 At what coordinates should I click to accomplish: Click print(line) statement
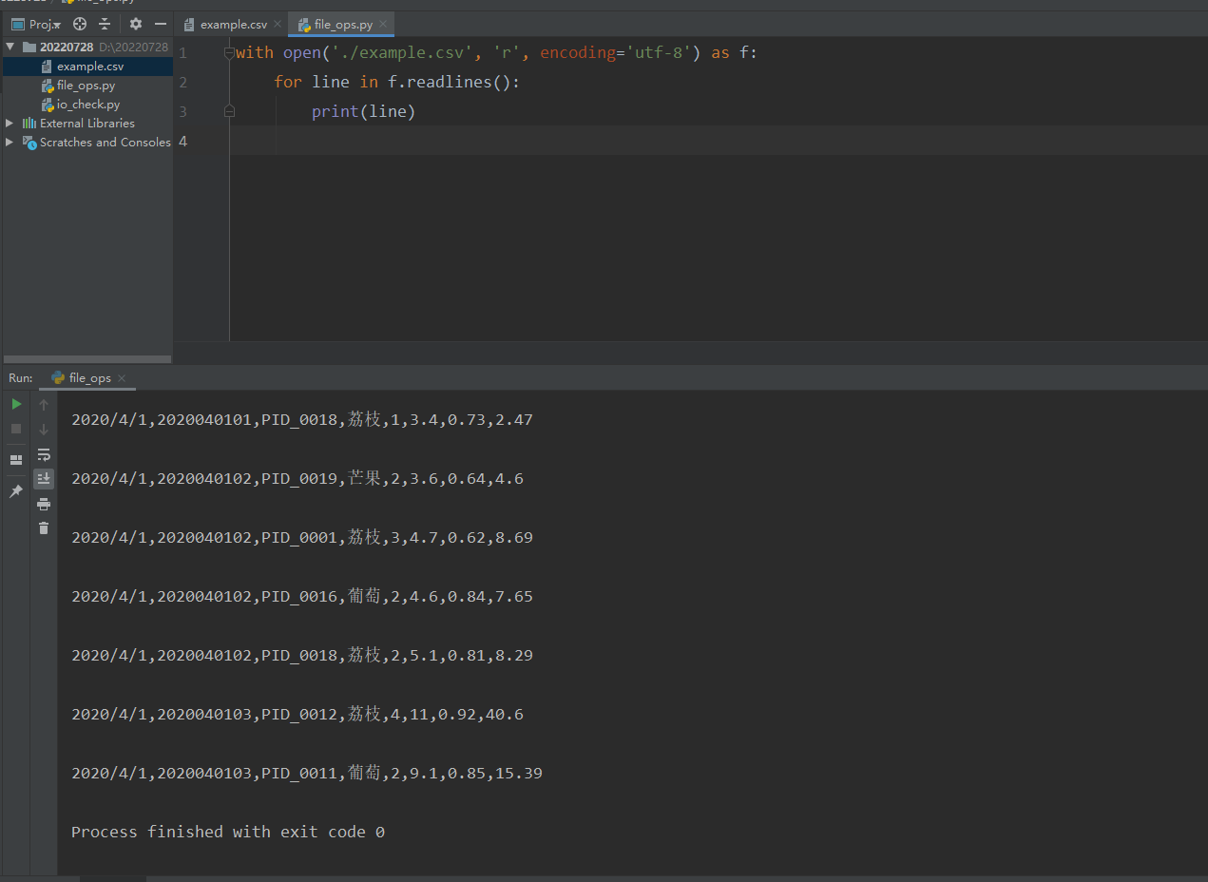(x=364, y=112)
